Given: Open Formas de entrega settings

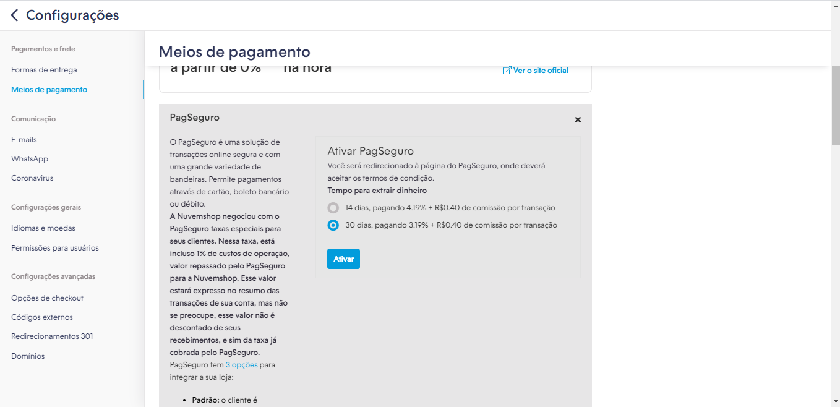Looking at the screenshot, I should coord(44,70).
